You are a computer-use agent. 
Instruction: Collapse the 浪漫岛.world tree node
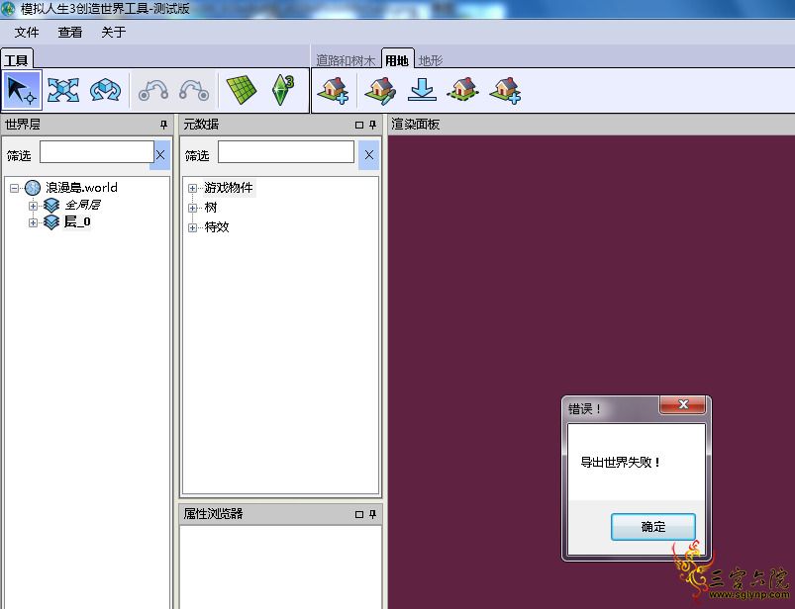[x=14, y=188]
